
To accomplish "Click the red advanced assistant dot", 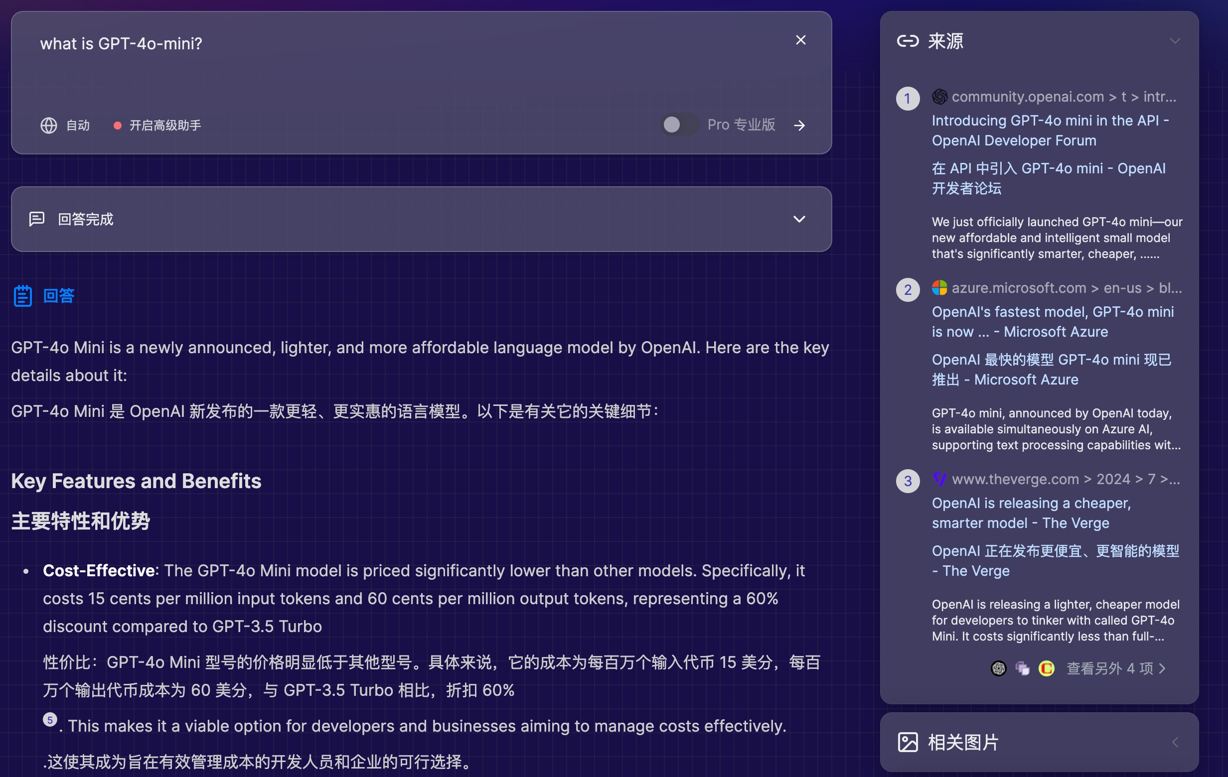I will [x=117, y=126].
